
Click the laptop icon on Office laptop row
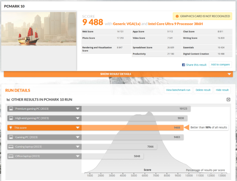(11, 156)
